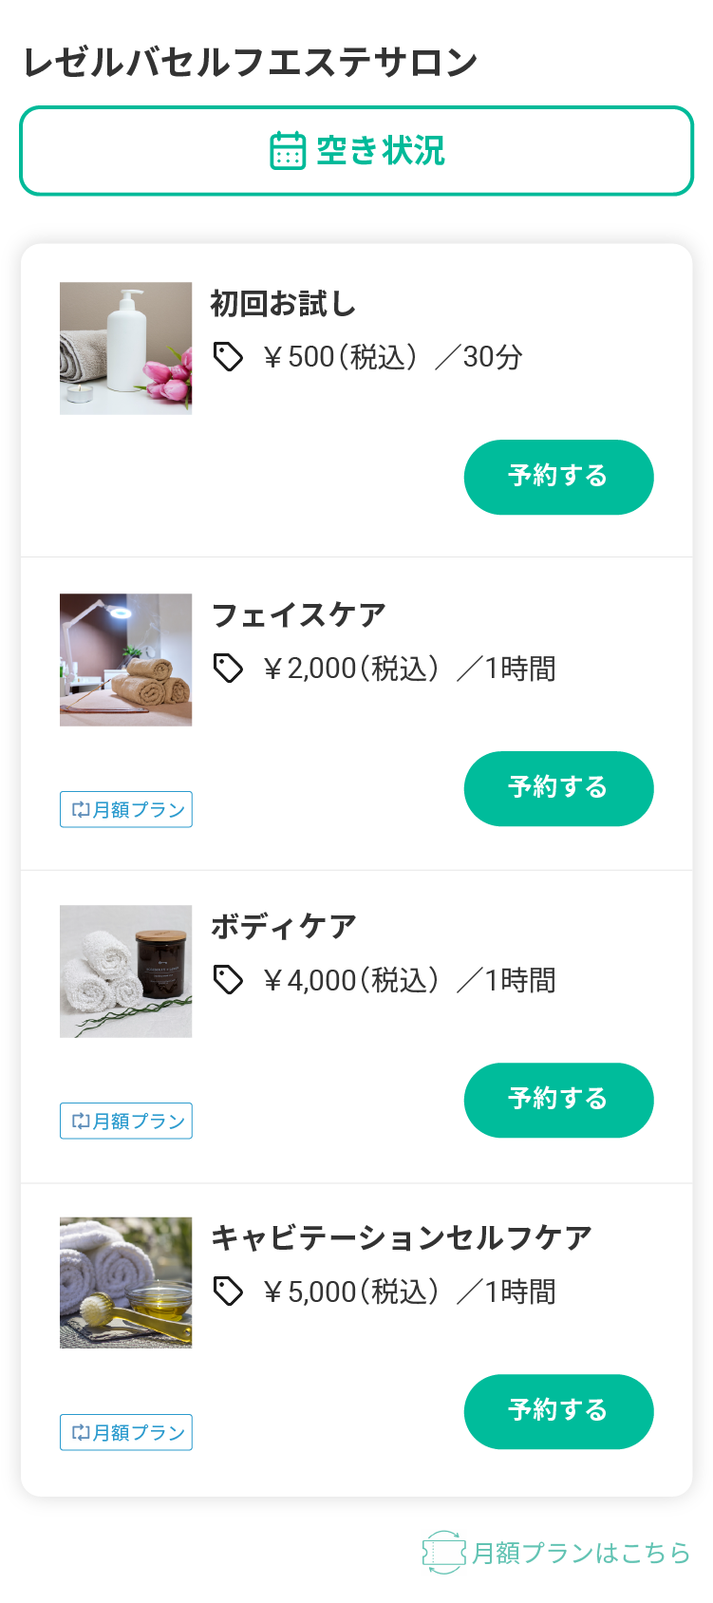
Task: Click price tag icon for キャビテーションセルフケア
Action: [228, 1292]
